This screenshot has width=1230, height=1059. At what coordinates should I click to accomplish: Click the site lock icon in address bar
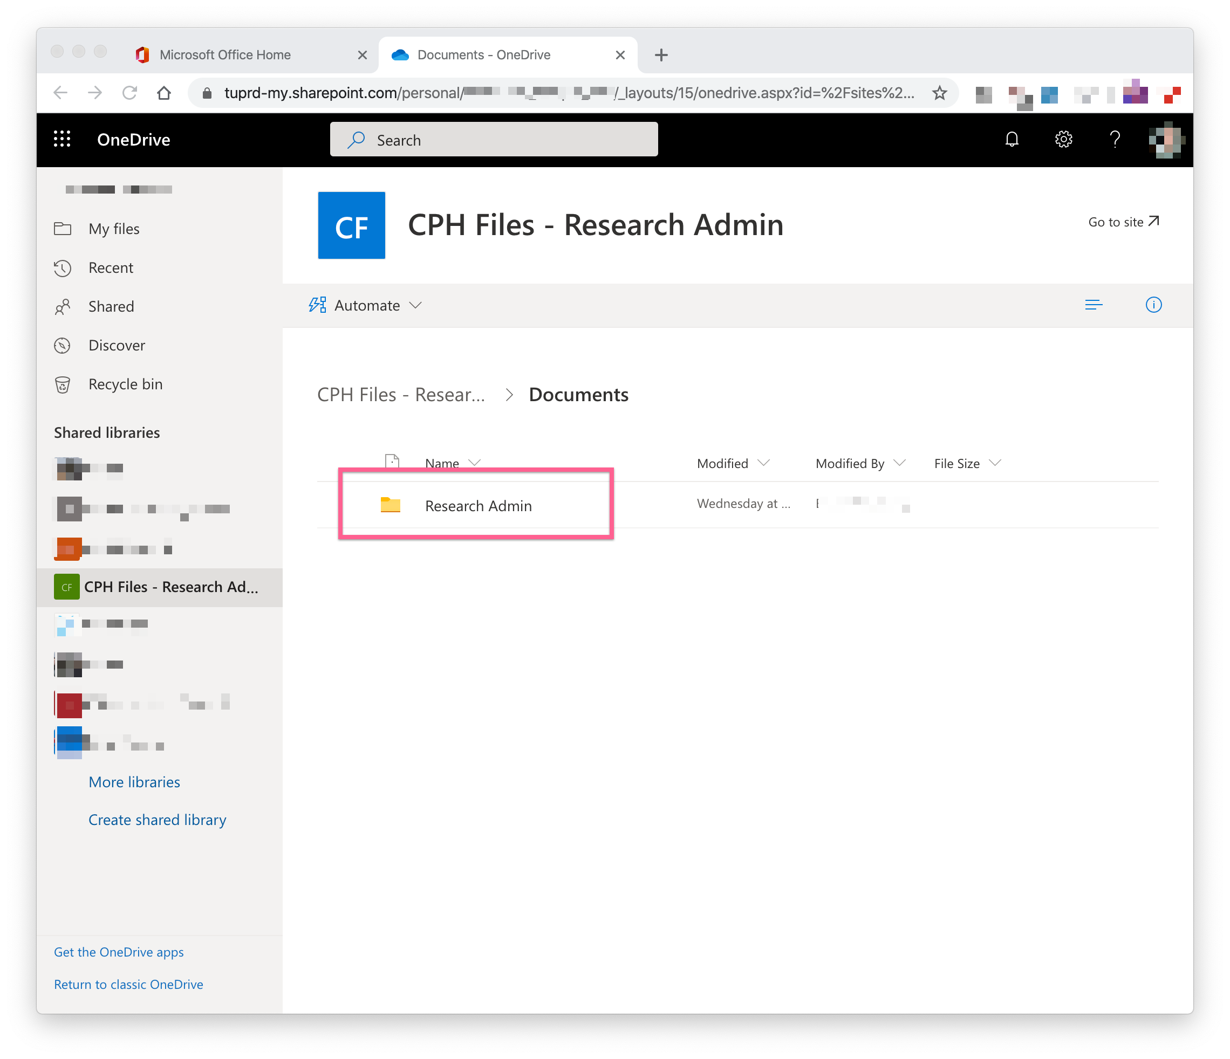pos(207,93)
